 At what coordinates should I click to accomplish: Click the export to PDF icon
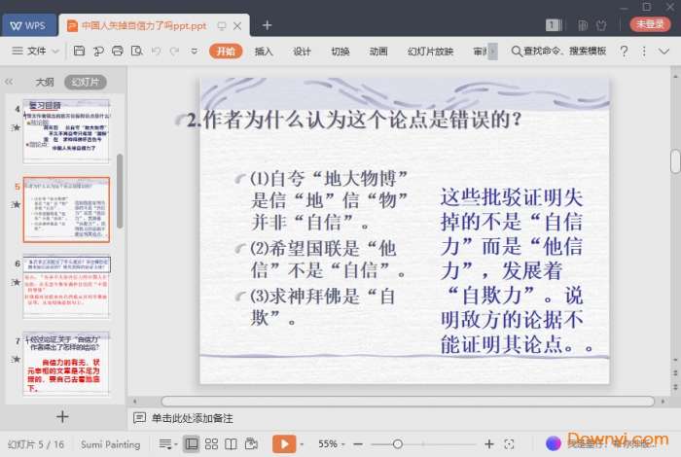(98, 52)
